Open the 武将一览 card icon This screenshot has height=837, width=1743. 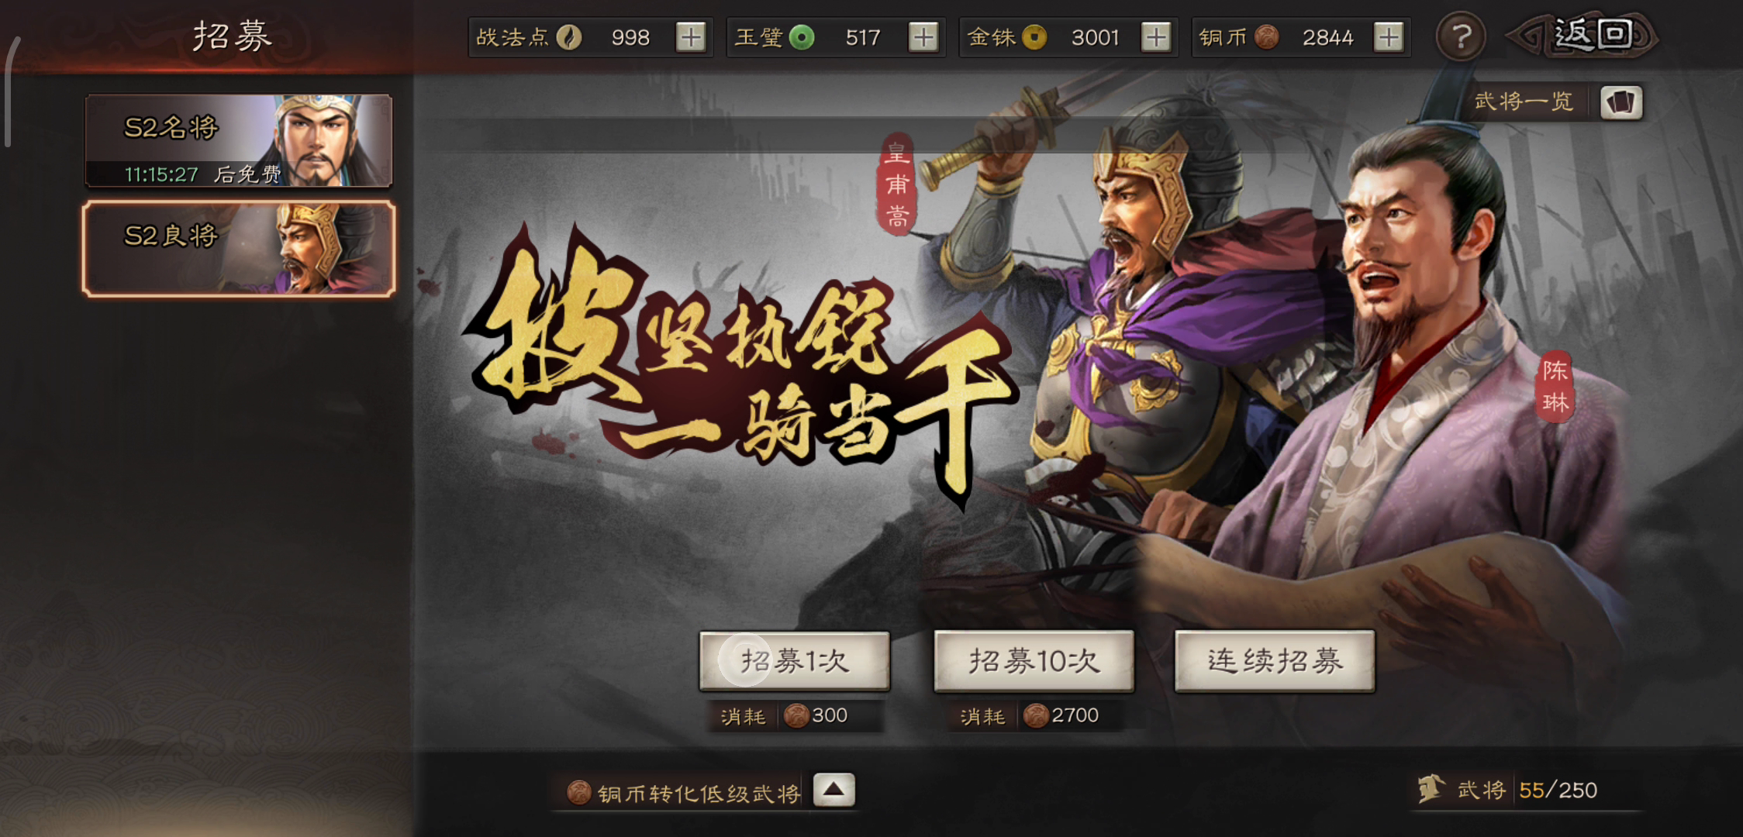click(x=1621, y=102)
